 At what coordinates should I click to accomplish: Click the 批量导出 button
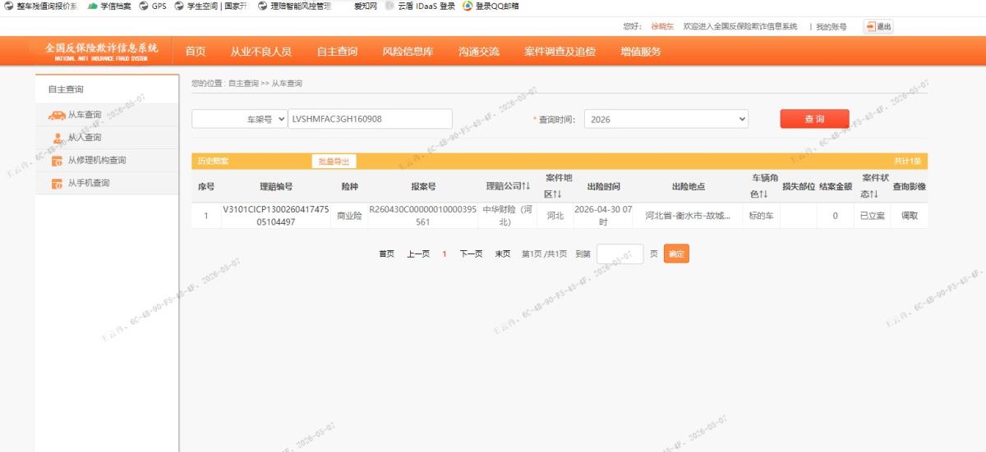pyautogui.click(x=334, y=161)
